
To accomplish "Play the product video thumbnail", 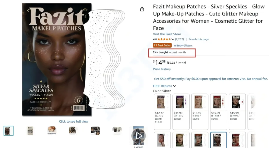I will click(x=138, y=136).
